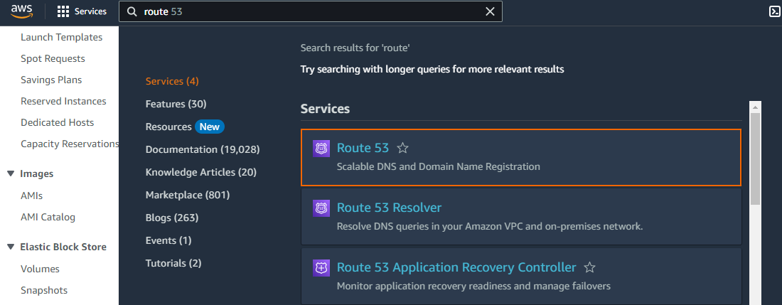This screenshot has width=782, height=305.
Task: Open the Route 53 Resolver link
Action: (390, 208)
